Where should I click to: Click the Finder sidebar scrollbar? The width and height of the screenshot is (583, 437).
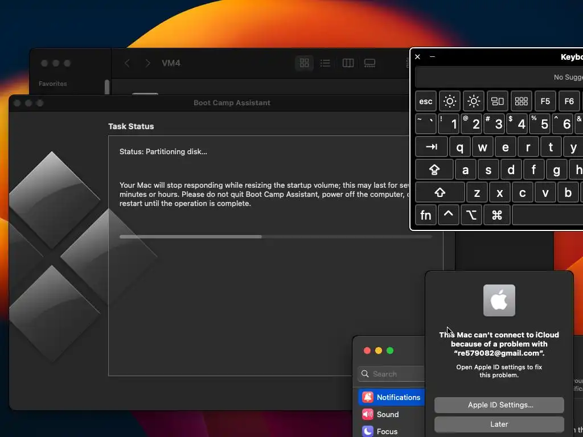[107, 87]
